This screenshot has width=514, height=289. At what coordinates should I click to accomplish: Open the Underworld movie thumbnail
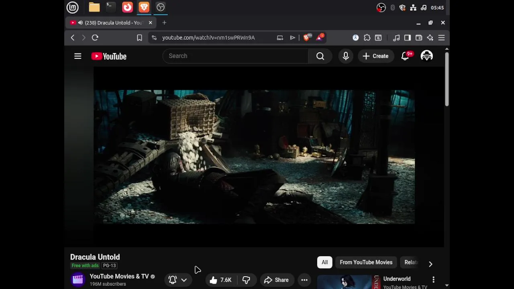pyautogui.click(x=348, y=282)
